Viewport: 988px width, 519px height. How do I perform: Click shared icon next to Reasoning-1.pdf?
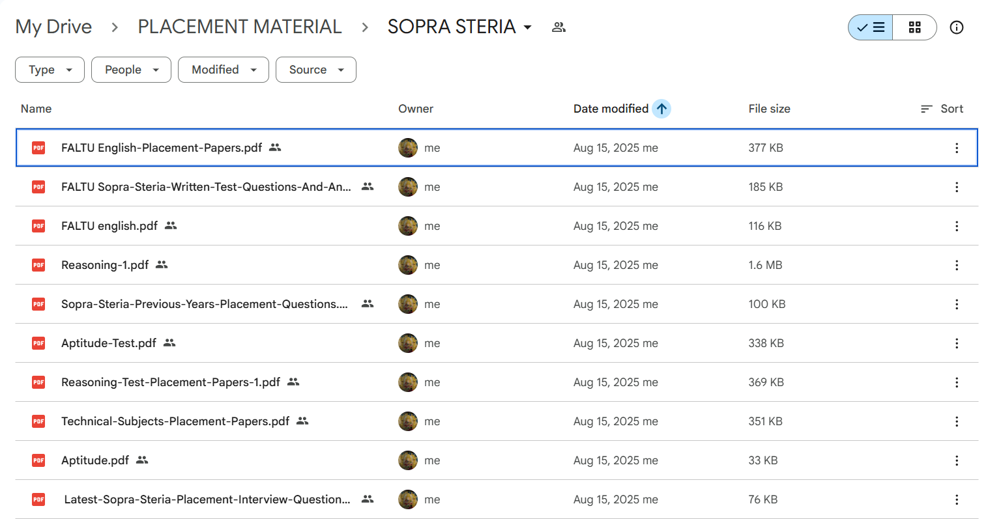(162, 264)
